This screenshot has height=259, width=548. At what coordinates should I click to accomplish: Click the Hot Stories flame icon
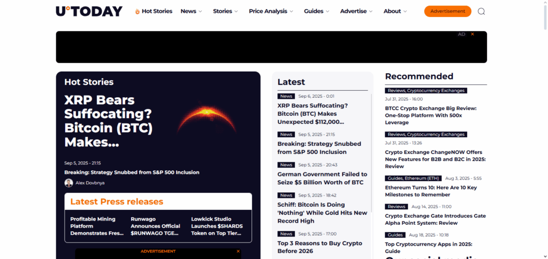coord(138,11)
